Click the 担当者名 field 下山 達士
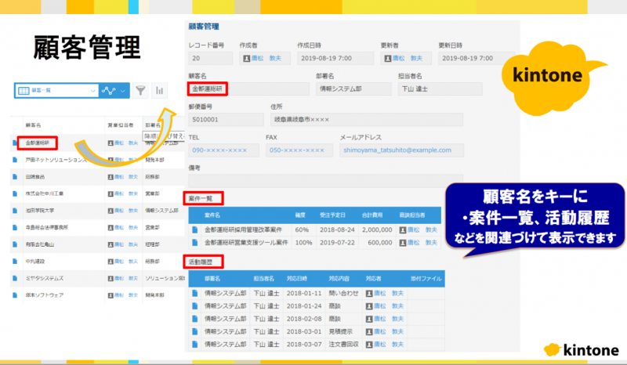 [x=440, y=89]
